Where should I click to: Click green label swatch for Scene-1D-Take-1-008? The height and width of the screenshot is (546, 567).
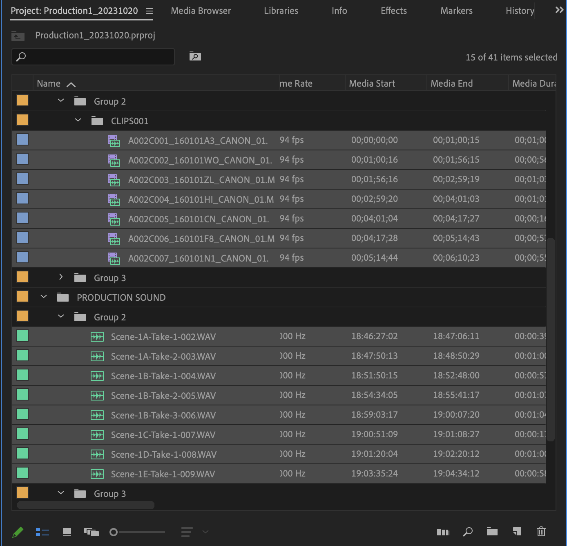(22, 453)
